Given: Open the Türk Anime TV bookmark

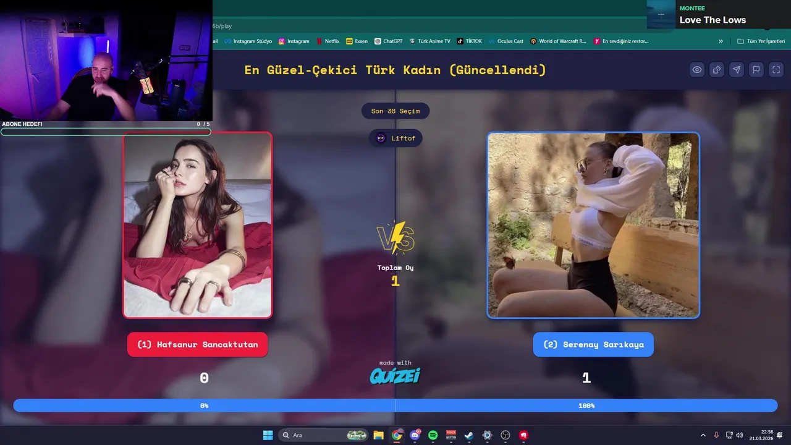Looking at the screenshot, I should [429, 41].
